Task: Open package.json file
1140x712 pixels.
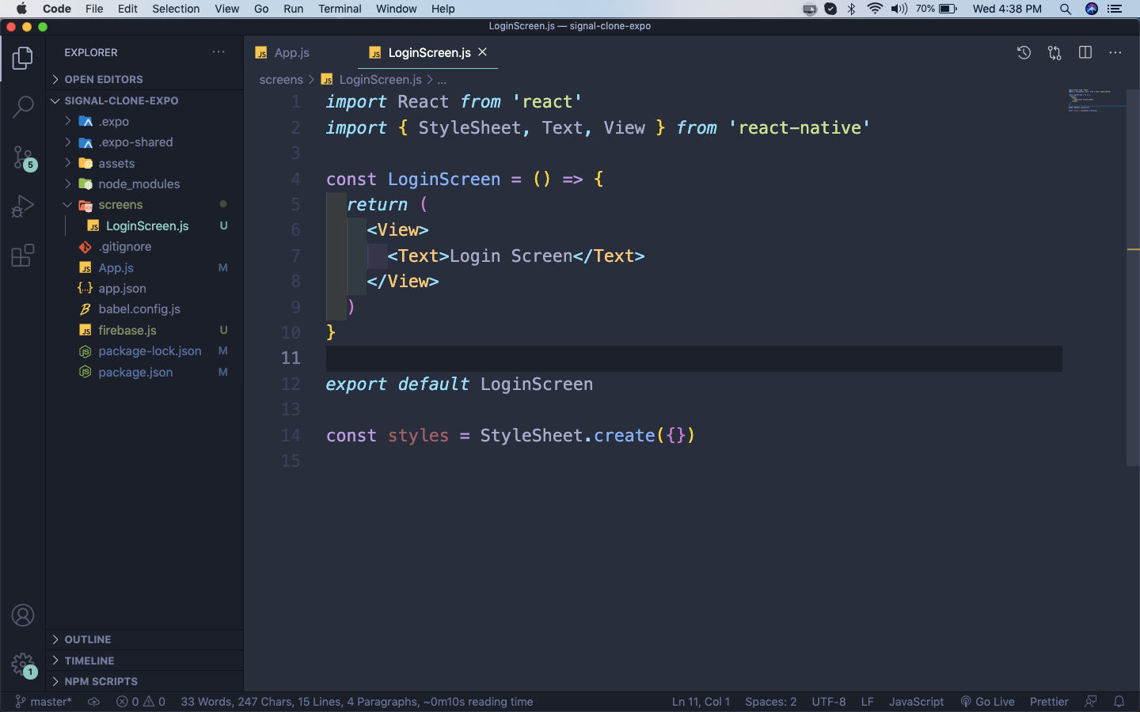Action: (145, 372)
